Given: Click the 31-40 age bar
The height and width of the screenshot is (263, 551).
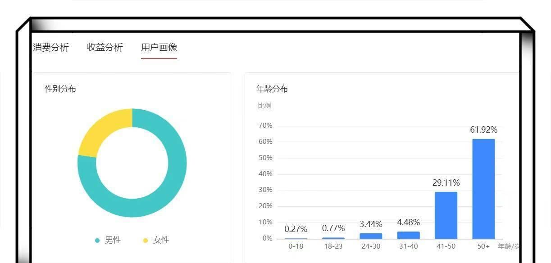Looking at the screenshot, I should (x=408, y=235).
